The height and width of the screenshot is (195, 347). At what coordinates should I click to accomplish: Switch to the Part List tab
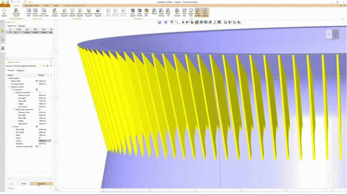[21, 26]
